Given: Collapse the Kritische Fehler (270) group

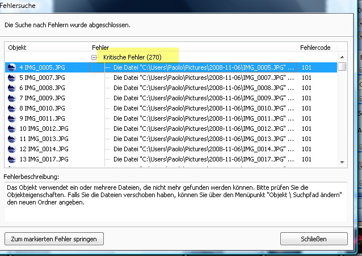Looking at the screenshot, I should coord(95,58).
